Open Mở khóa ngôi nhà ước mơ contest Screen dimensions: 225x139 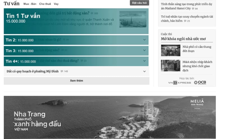coord(183,39)
